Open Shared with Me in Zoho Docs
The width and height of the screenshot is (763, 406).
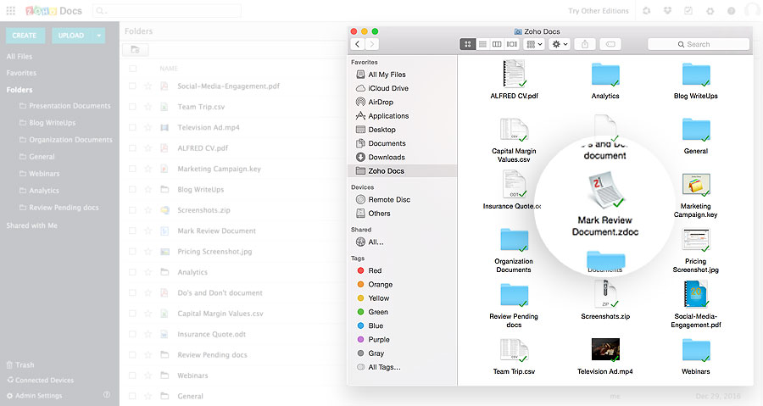[x=31, y=225]
